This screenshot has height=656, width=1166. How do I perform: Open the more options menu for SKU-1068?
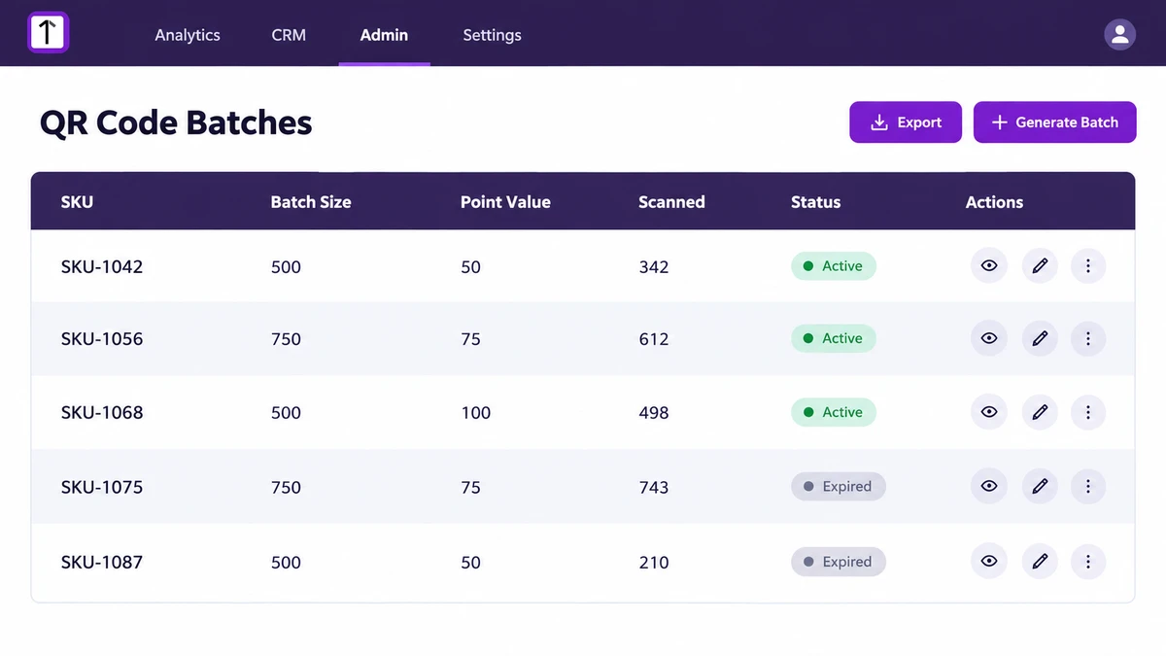pos(1088,412)
